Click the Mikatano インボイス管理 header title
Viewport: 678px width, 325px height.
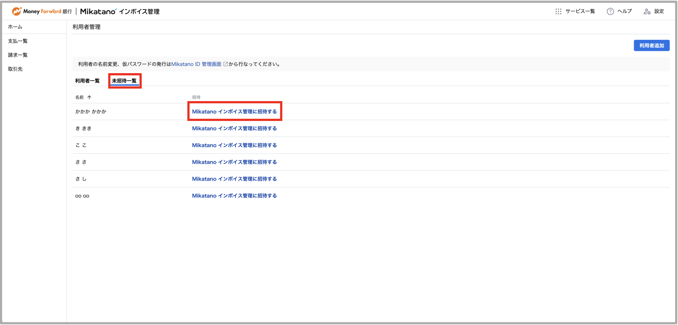pyautogui.click(x=120, y=11)
